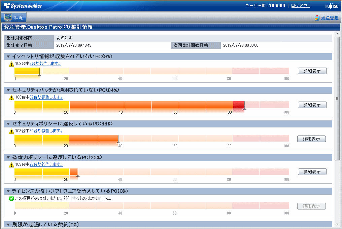This screenshot has height=229, width=342.
Task: Collapse the ライセンスがないソフトウェア section
Action: pyautogui.click(x=8, y=191)
